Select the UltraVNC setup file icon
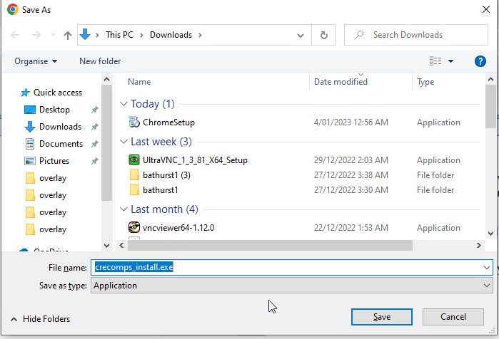This screenshot has width=499, height=339. coord(134,160)
